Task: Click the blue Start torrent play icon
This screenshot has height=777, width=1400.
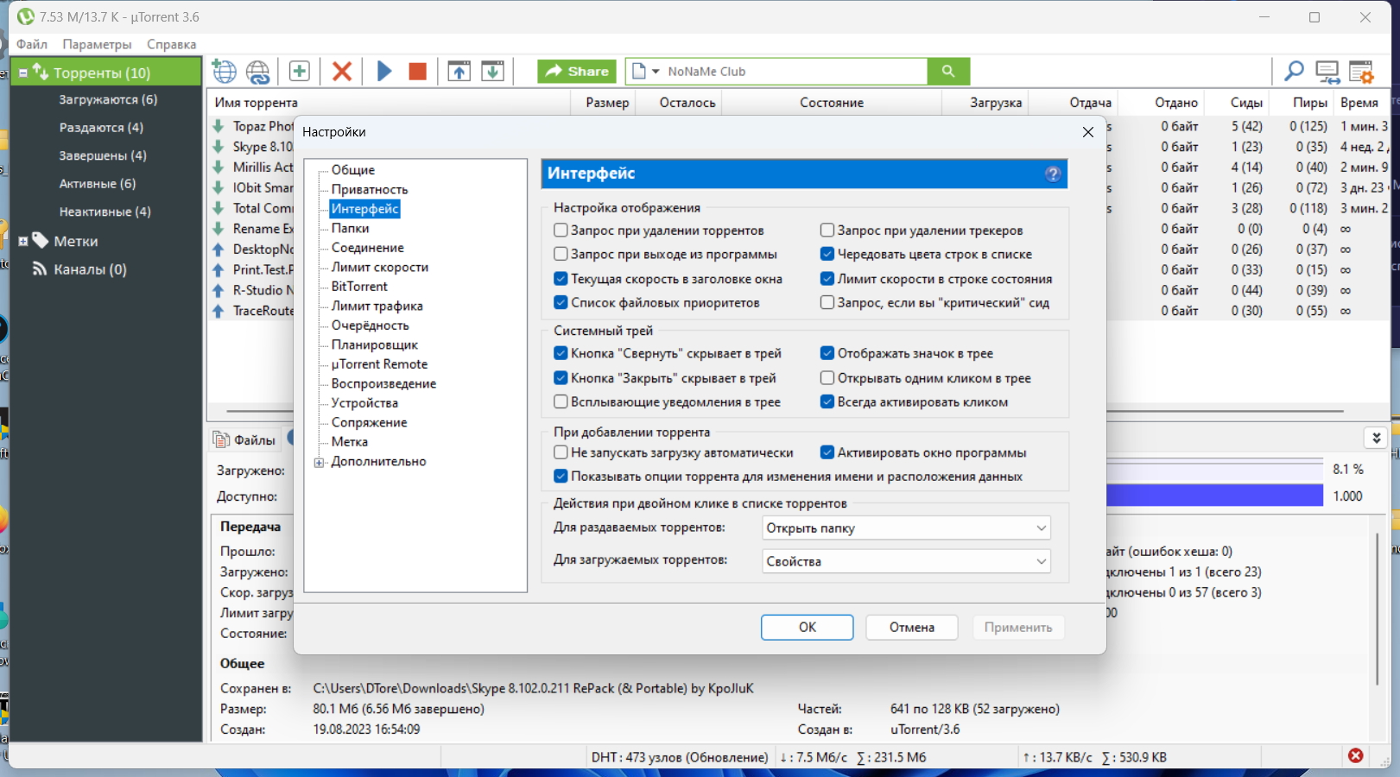Action: point(384,72)
